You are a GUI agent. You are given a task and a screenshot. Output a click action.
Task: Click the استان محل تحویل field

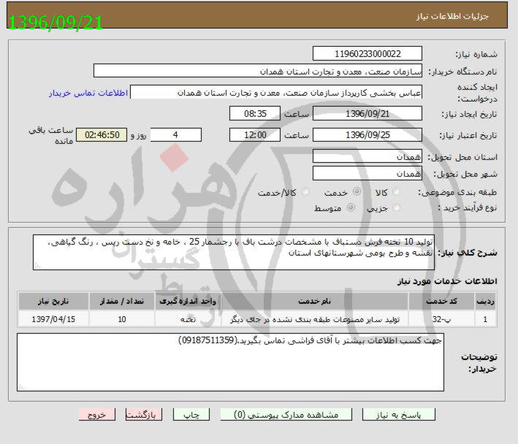click(x=367, y=156)
